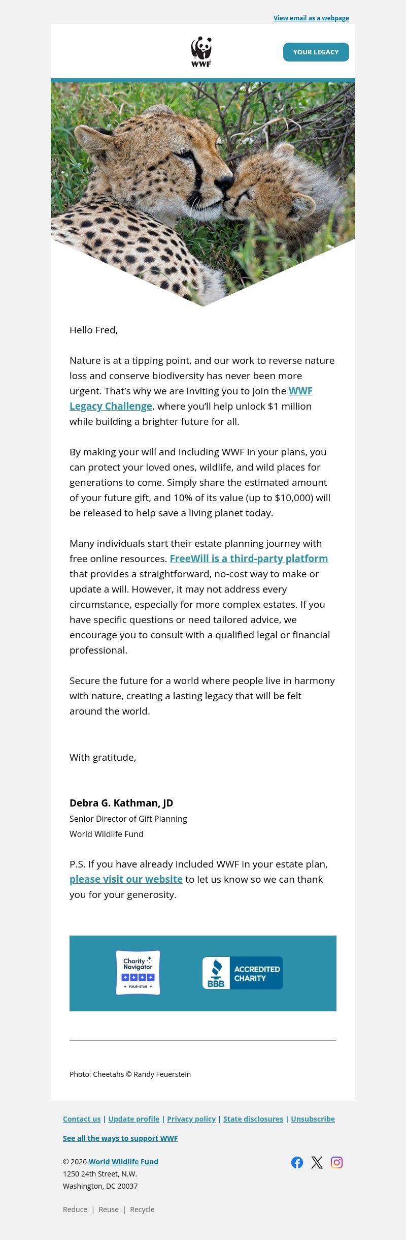Click the YOUR LEGACY button
The image size is (406, 1240).
point(316,51)
